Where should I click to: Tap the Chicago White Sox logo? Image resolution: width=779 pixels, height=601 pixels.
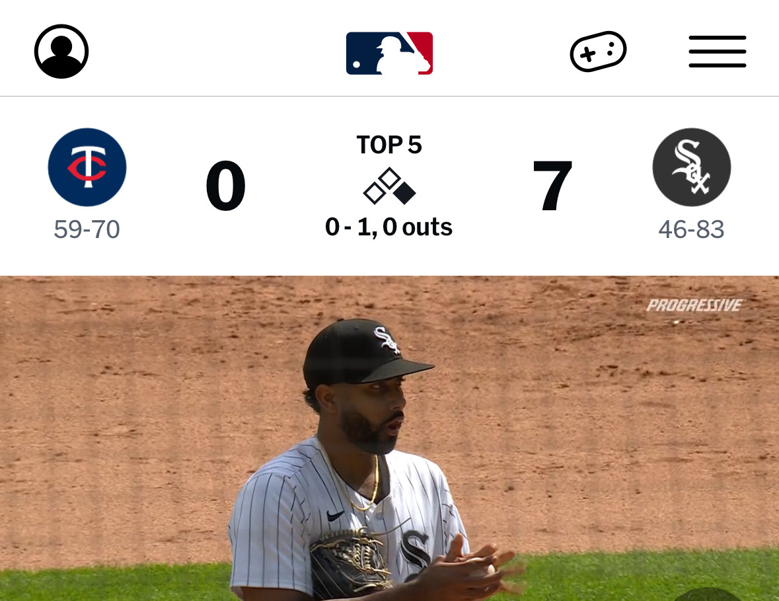click(692, 167)
